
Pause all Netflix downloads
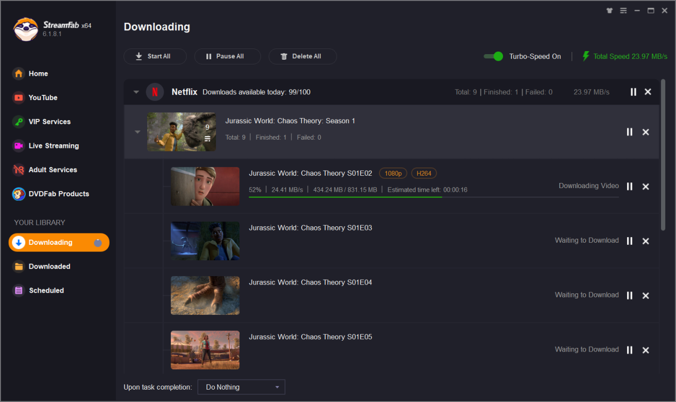[633, 92]
